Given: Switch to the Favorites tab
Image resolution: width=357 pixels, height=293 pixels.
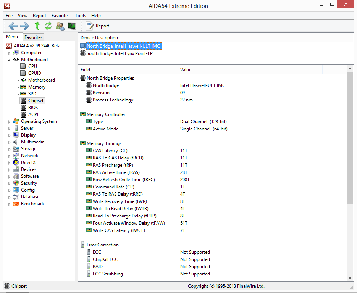Looking at the screenshot, I should click(33, 37).
